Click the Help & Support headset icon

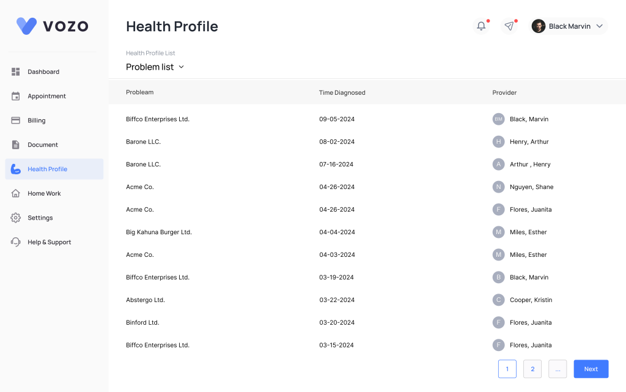(x=16, y=242)
